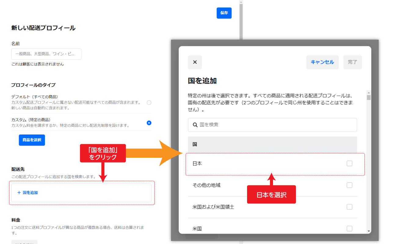Click inside the 名前 input field
The image size is (397, 244).
[x=46, y=54]
